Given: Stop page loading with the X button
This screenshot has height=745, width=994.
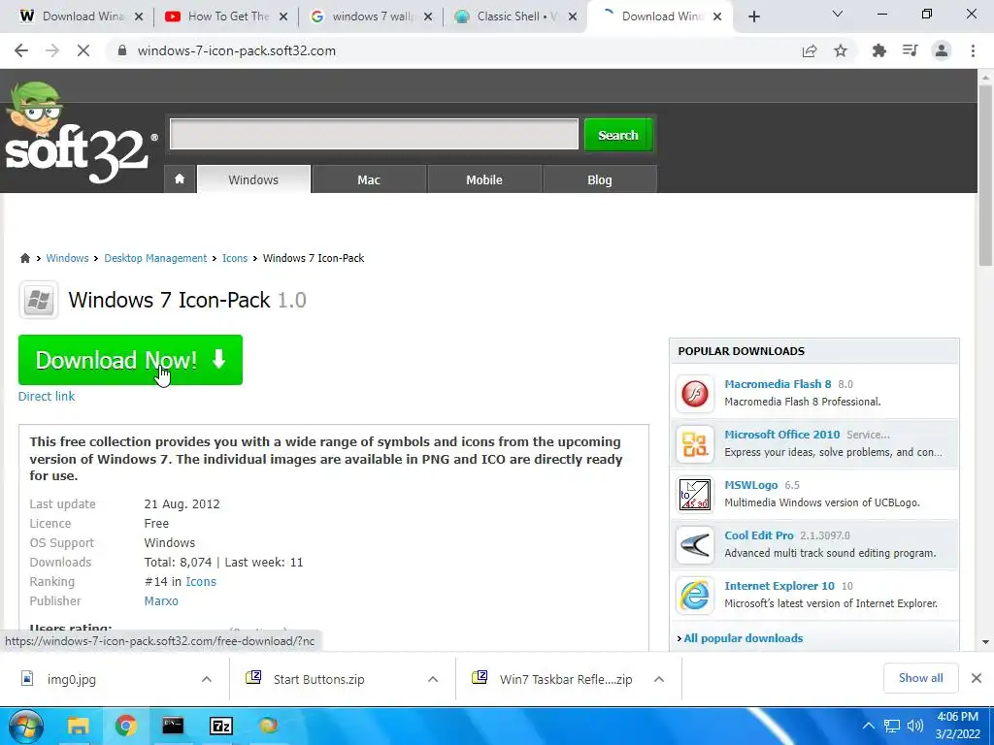Looking at the screenshot, I should click(x=83, y=50).
